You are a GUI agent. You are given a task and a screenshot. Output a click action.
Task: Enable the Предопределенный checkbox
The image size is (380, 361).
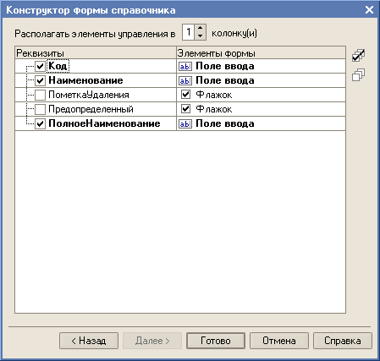40,109
